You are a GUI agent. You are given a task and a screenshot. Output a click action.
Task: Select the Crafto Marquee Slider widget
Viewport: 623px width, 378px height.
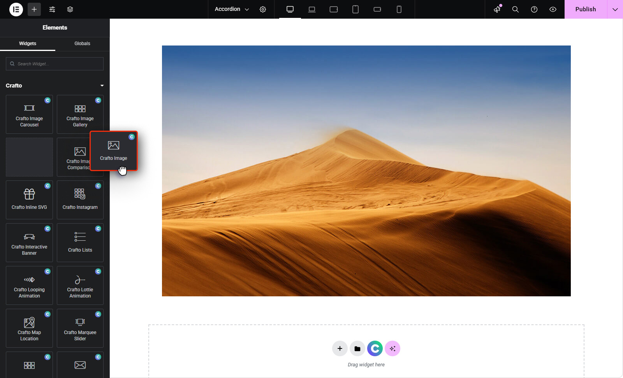[80, 328]
